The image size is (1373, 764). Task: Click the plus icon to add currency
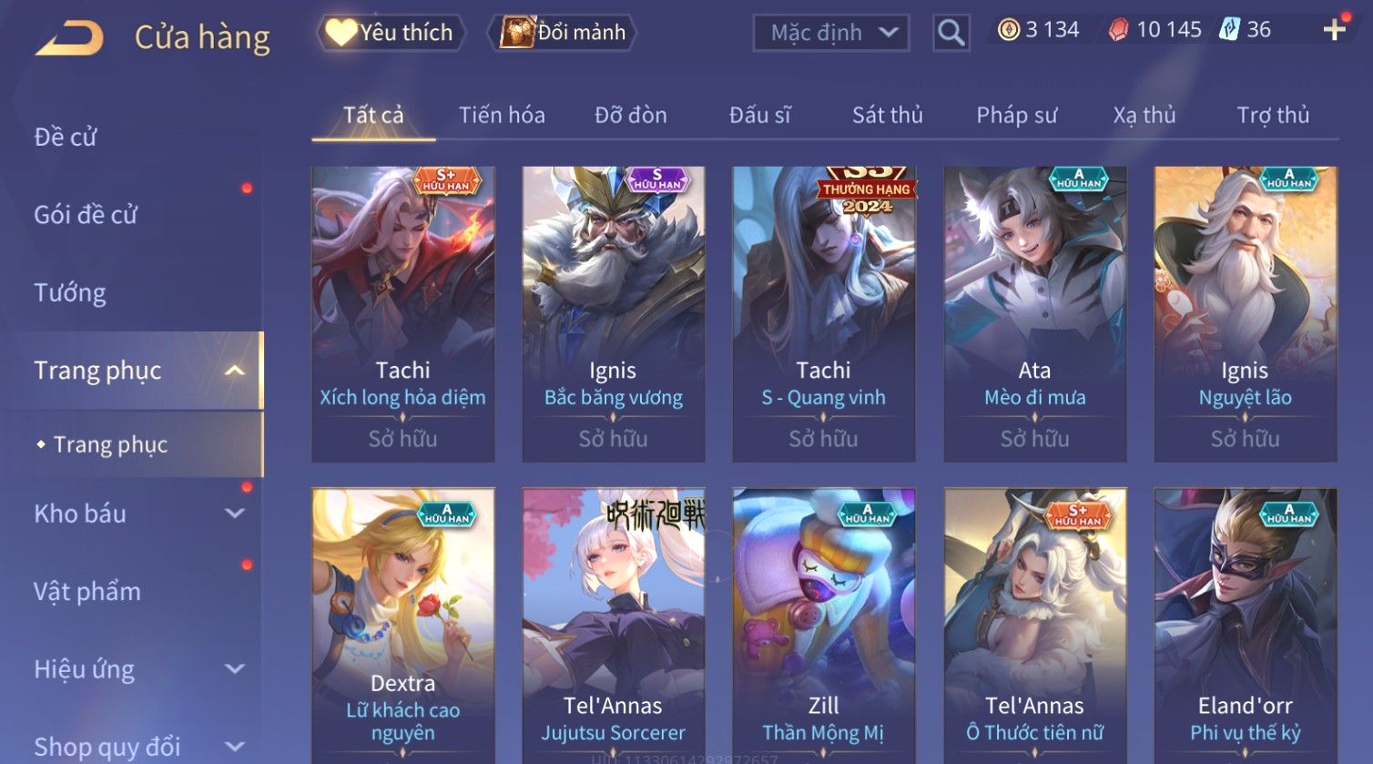(1335, 30)
